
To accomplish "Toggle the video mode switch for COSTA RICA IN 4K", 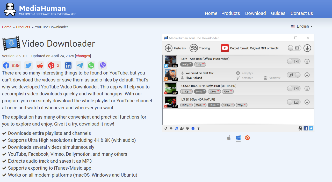I will (294, 88).
